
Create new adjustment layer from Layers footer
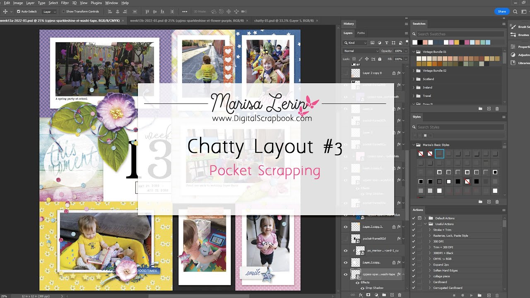point(376,295)
